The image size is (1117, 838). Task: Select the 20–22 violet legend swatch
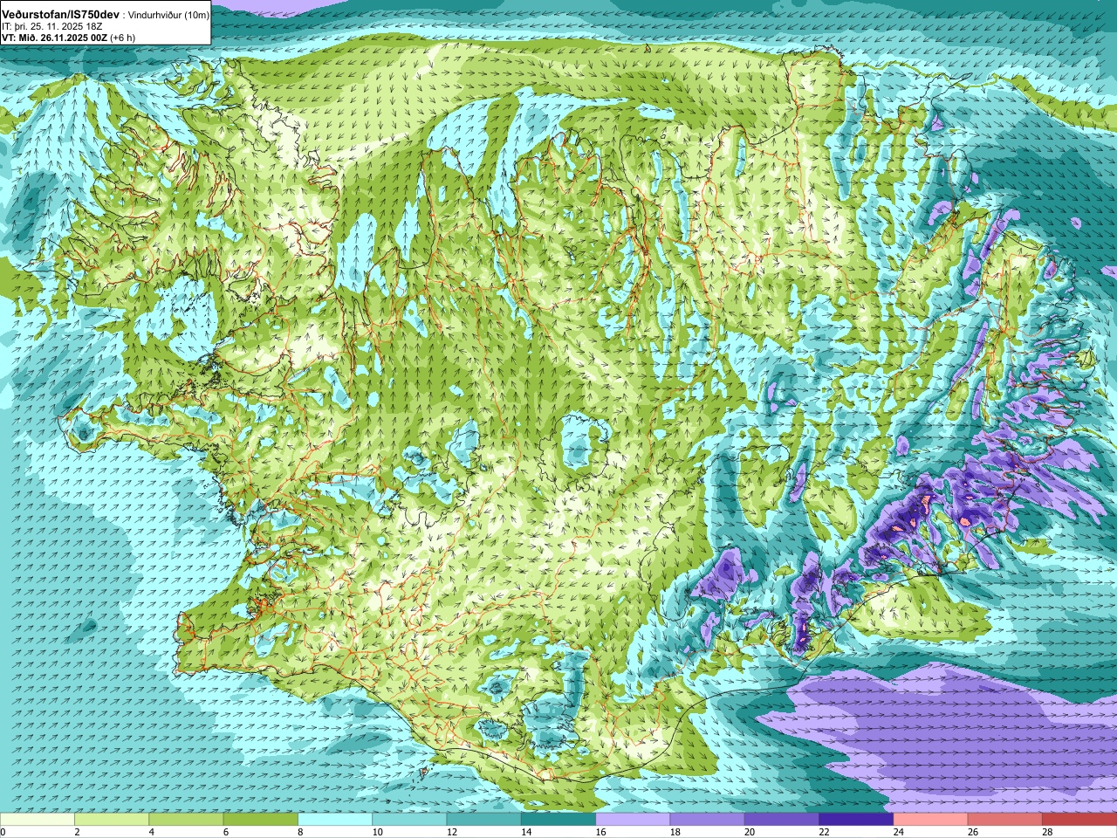782,820
